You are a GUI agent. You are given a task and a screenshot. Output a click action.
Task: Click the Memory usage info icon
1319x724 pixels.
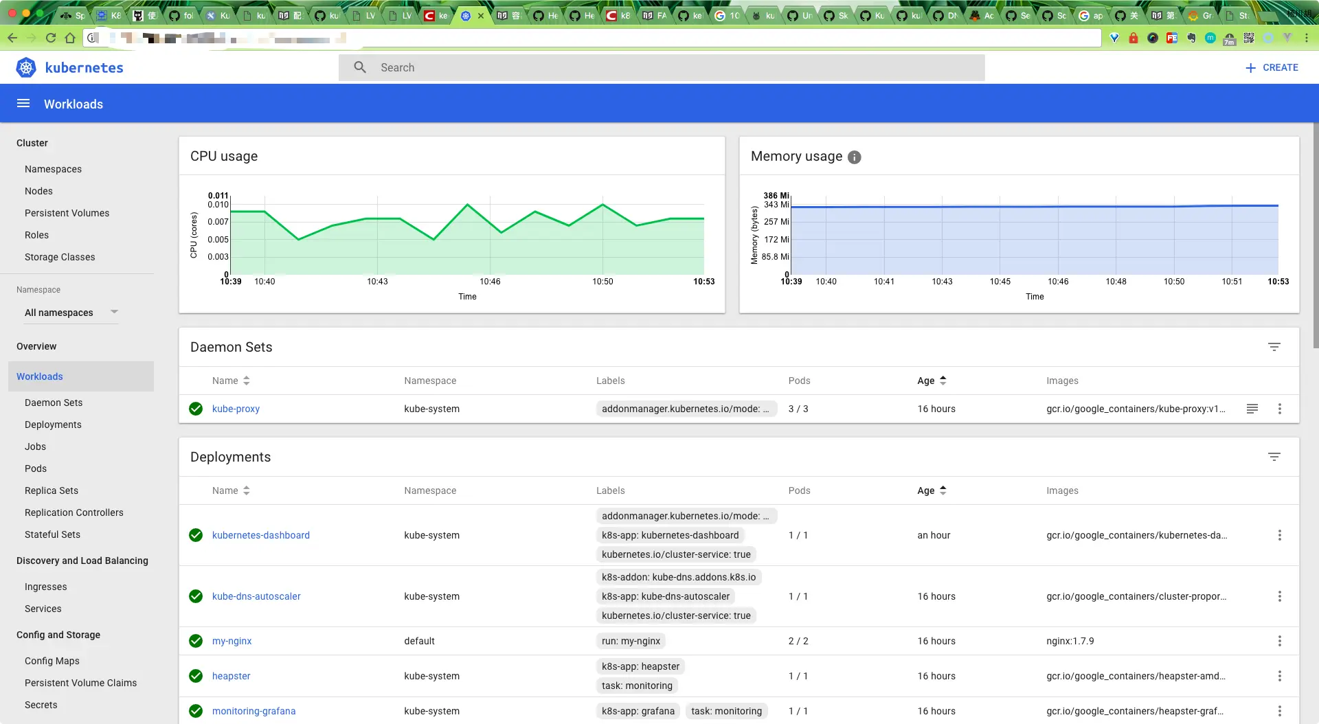pos(854,157)
